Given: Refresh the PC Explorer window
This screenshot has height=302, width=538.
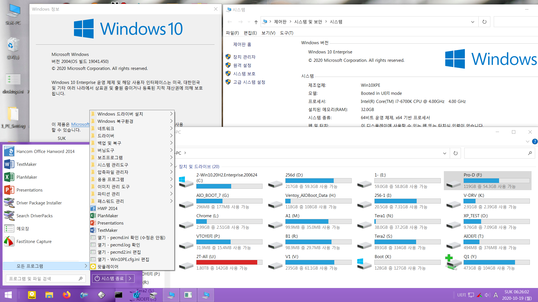Looking at the screenshot, I should [456, 153].
